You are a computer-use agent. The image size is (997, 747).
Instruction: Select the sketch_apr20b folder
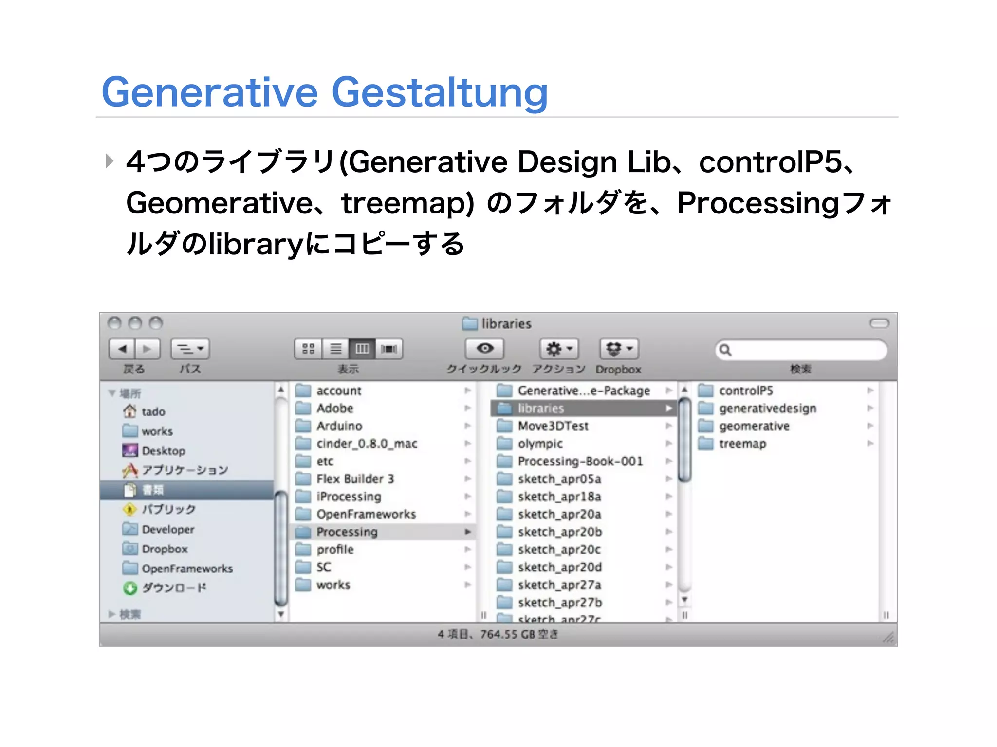point(584,532)
